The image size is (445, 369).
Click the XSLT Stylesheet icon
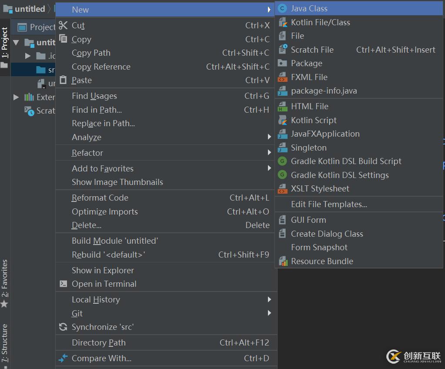coord(282,188)
